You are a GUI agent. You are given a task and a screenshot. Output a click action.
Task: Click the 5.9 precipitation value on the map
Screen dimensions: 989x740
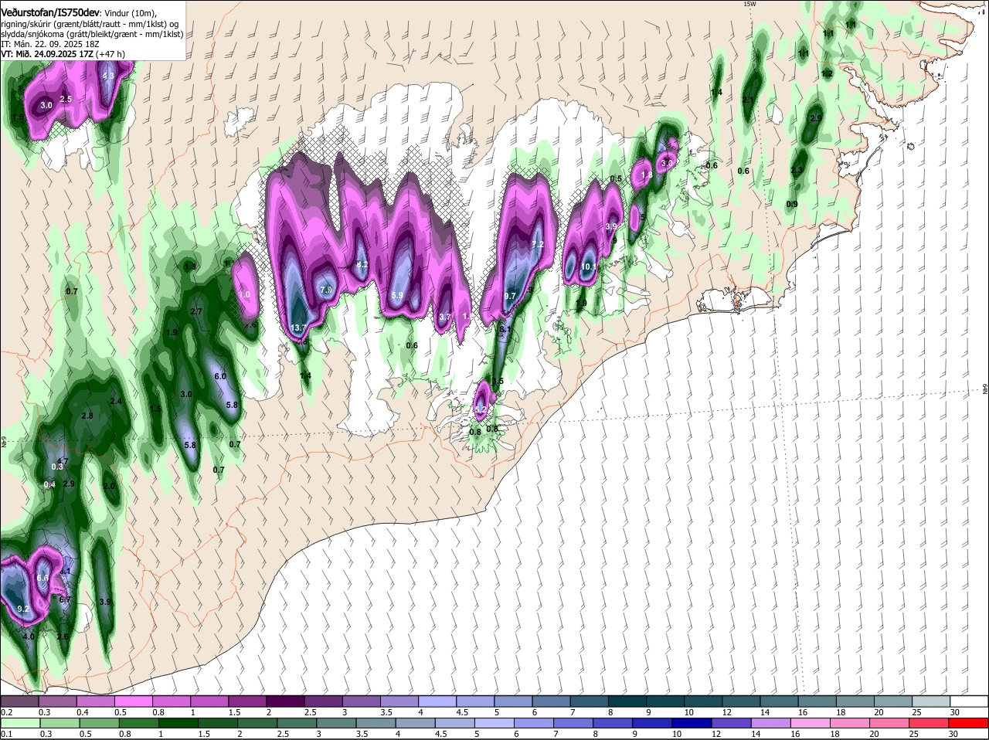[x=398, y=296]
